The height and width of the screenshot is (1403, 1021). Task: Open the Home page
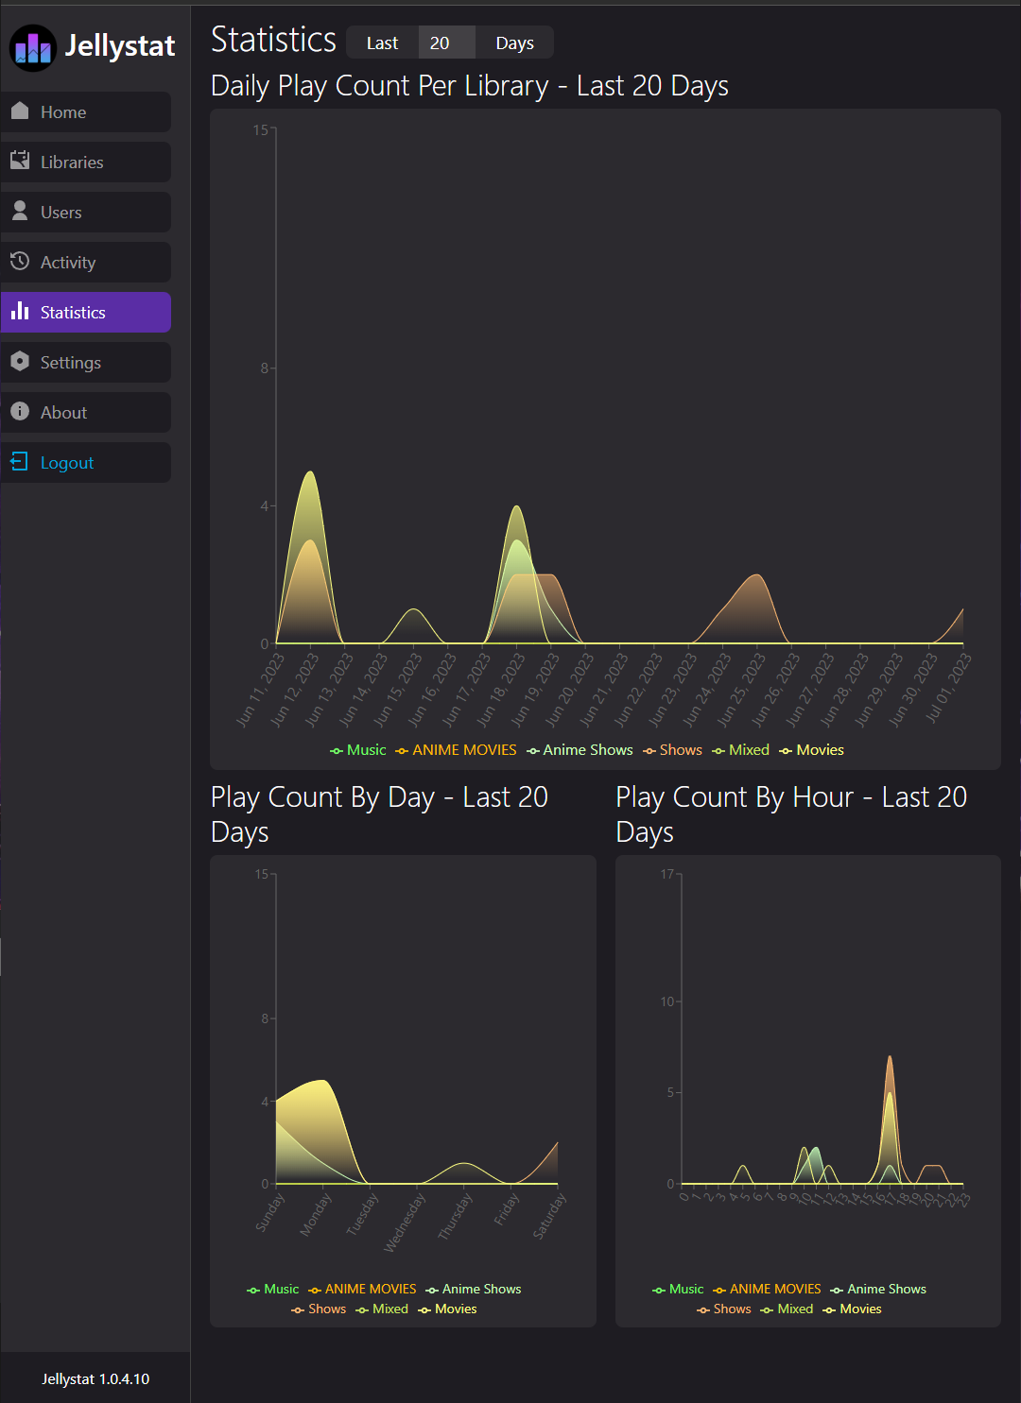(x=86, y=111)
